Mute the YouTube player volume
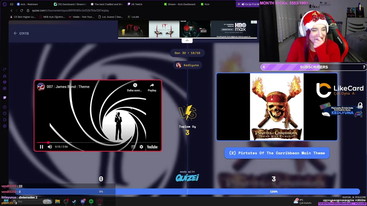Viewport: 367px width, 206px height. point(50,147)
